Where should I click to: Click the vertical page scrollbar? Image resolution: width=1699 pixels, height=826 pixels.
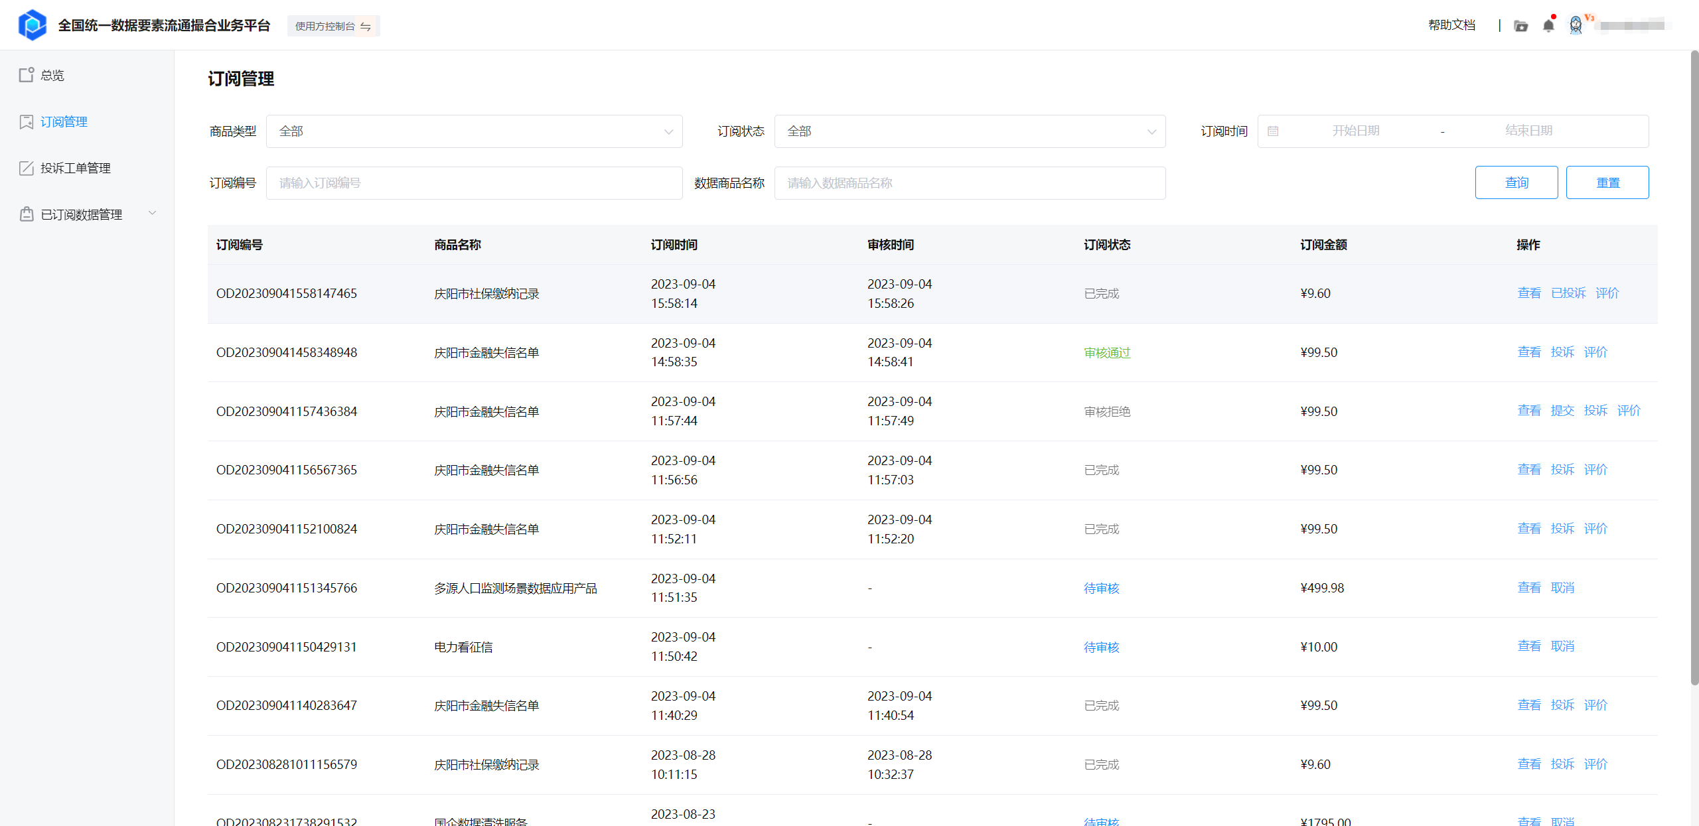(1694, 368)
